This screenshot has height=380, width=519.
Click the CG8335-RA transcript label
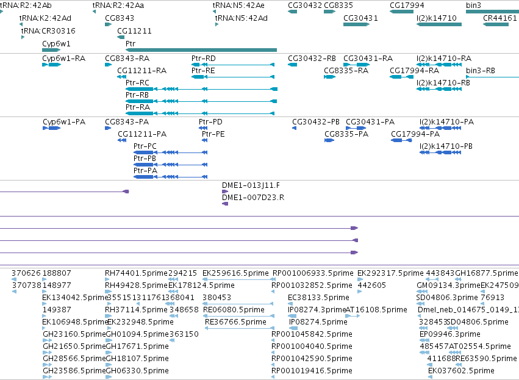click(x=346, y=71)
